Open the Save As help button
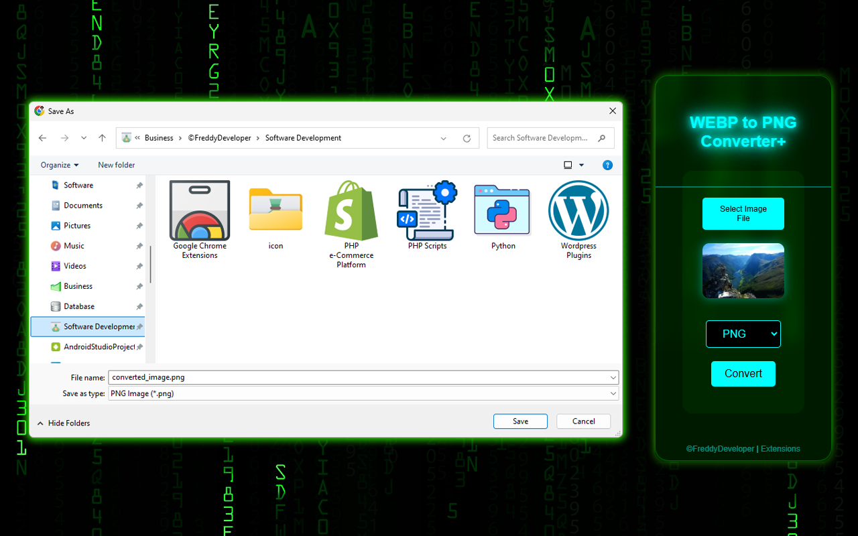Image resolution: width=858 pixels, height=536 pixels. (607, 165)
